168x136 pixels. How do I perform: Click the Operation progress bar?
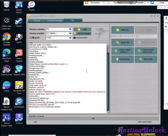click(93, 119)
